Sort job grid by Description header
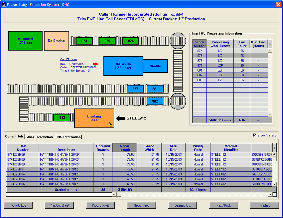Screen dimensions: 283x218 tap(66, 148)
